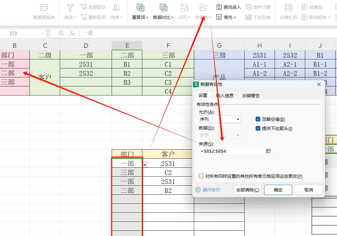Open the 数据透视表 pivot table icon
The height and width of the screenshot is (236, 337).
tap(44, 8)
